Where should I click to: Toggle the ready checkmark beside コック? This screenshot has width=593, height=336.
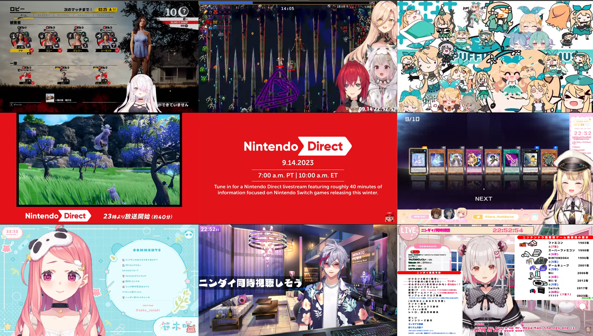33,83
